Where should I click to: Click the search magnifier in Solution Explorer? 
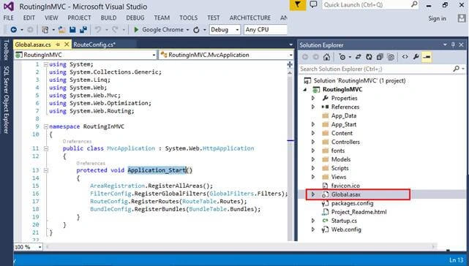[456, 69]
